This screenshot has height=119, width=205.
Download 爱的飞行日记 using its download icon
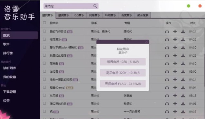click(183, 31)
